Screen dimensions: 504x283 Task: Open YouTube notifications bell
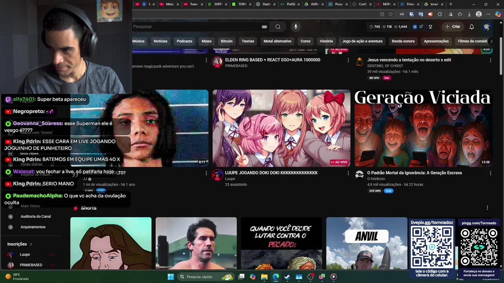(x=472, y=27)
